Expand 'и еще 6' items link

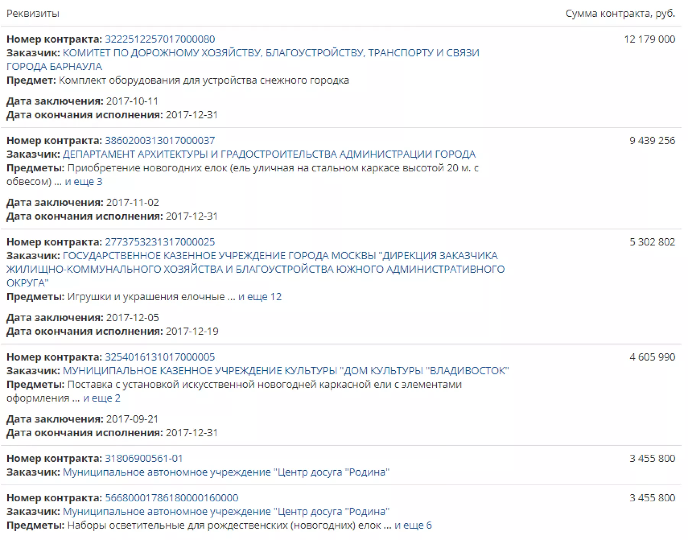pos(413,525)
